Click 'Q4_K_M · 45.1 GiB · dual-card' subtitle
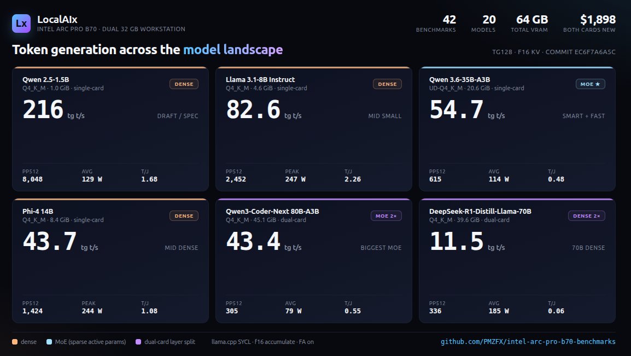This screenshot has width=631, height=356. [266, 220]
